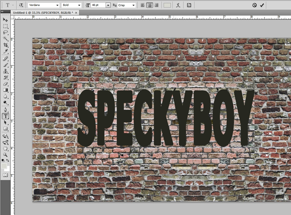Select the Dodge tool
The image size is (291, 215).
click(5, 103)
